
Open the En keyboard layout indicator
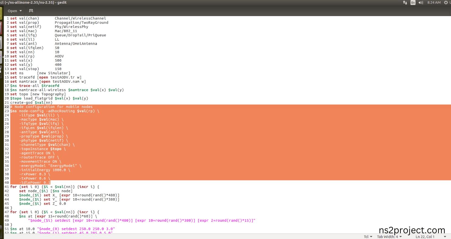pos(413,2)
